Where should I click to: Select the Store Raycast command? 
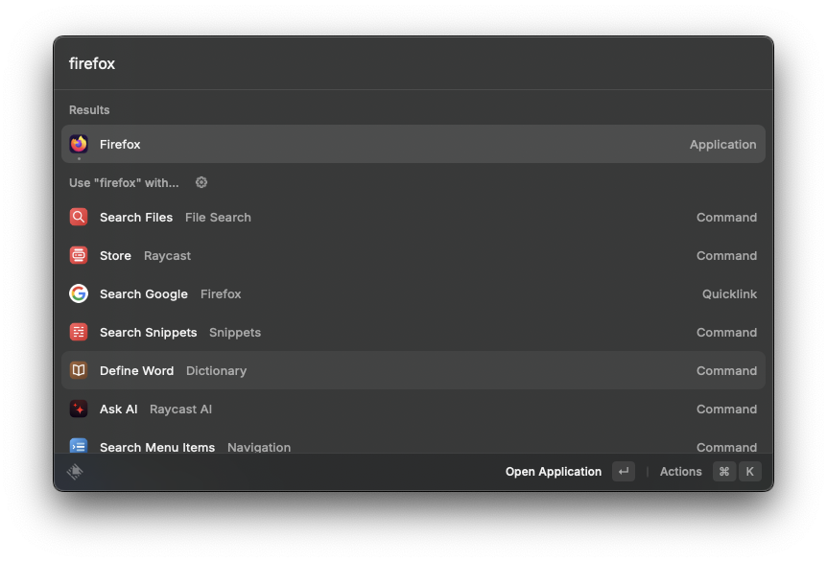coord(413,256)
